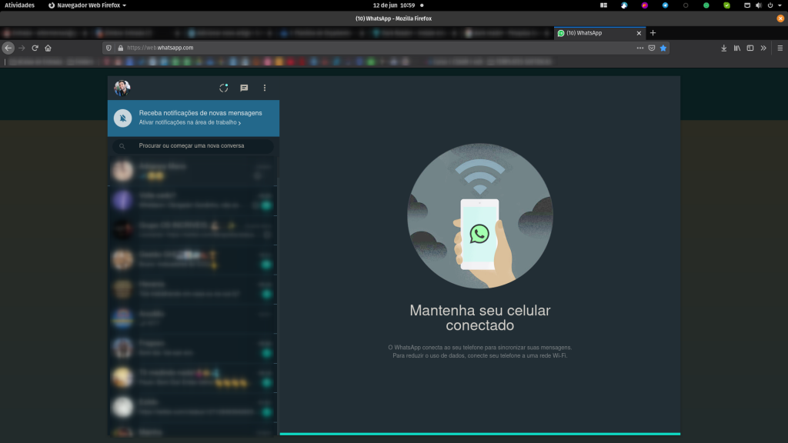Click the purple tray icon in the top bar
This screenshot has width=788, height=443.
coord(644,5)
